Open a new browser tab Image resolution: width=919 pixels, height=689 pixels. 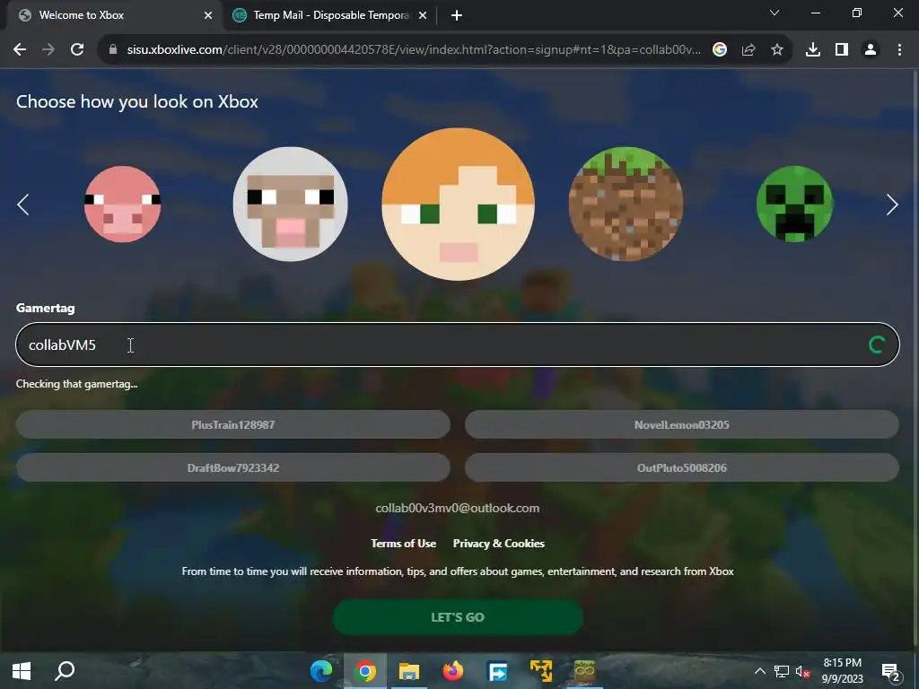coord(457,15)
